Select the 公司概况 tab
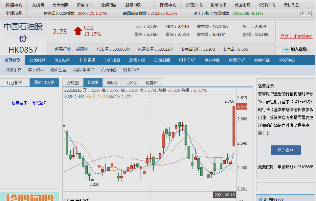Image resolution: width=316 pixels, height=201 pixels. (x=37, y=60)
